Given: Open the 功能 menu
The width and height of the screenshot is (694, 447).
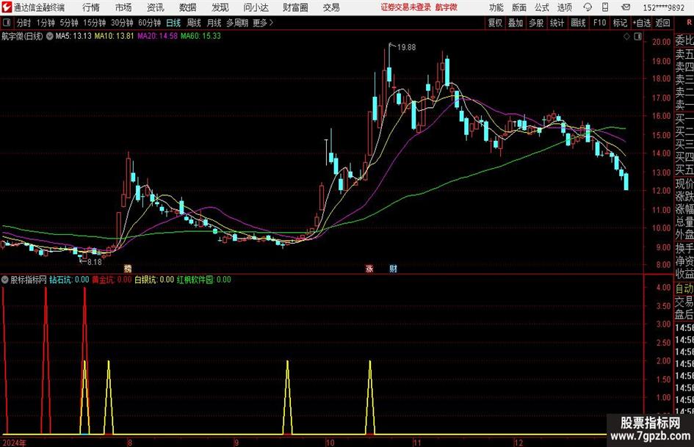Looking at the screenshot, I should click(x=496, y=7).
